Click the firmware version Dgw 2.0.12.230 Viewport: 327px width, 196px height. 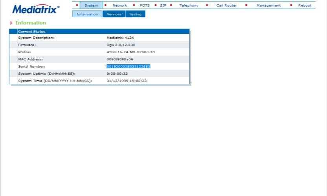click(x=121, y=45)
